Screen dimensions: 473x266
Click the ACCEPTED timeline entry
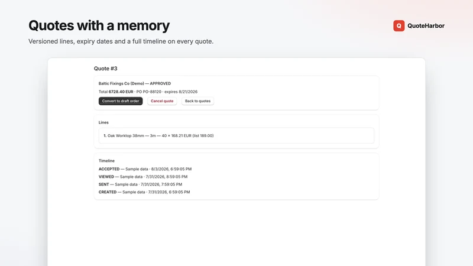click(x=145, y=169)
